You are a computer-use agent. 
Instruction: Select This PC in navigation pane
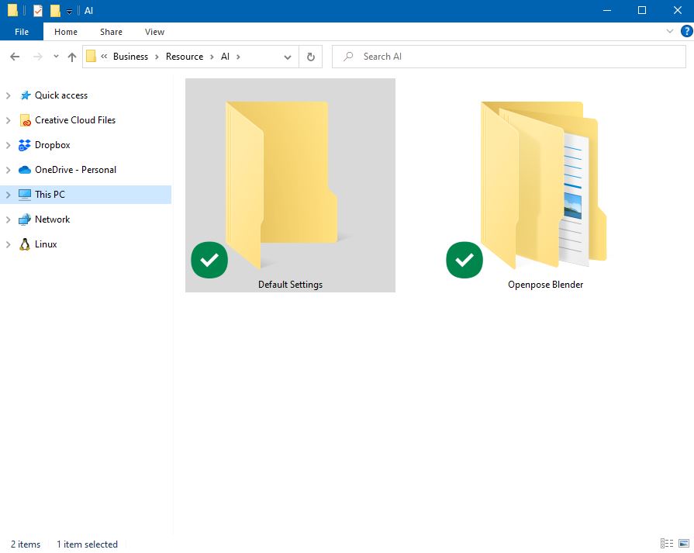click(50, 195)
